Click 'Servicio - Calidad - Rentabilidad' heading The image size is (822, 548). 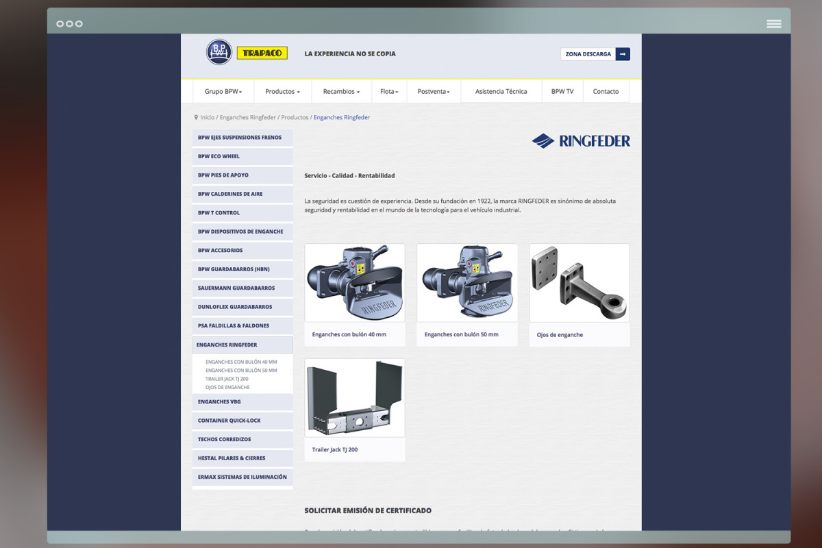[x=350, y=176]
